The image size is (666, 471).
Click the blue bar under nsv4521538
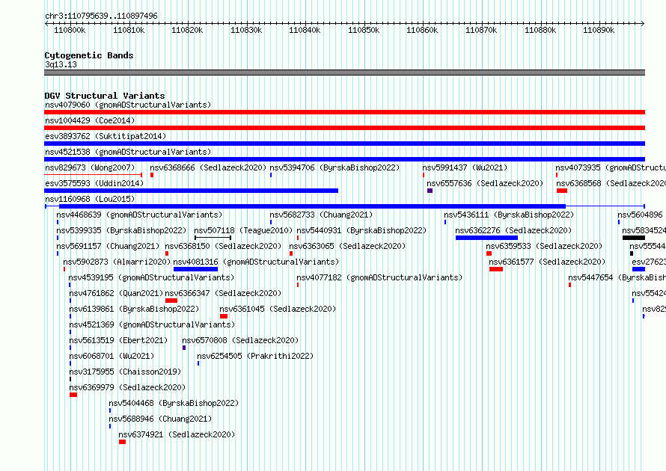344,159
